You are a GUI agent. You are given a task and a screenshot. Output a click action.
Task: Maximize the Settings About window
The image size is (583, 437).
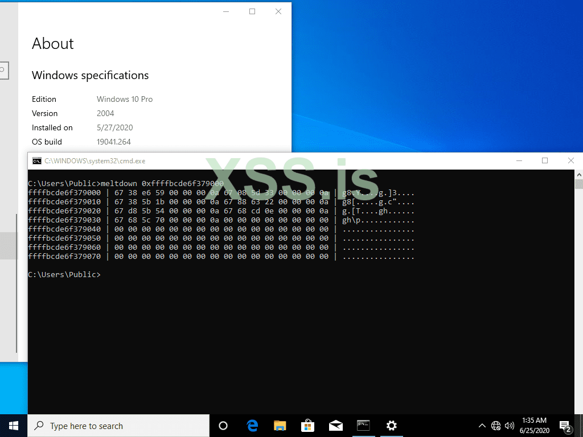point(252,11)
